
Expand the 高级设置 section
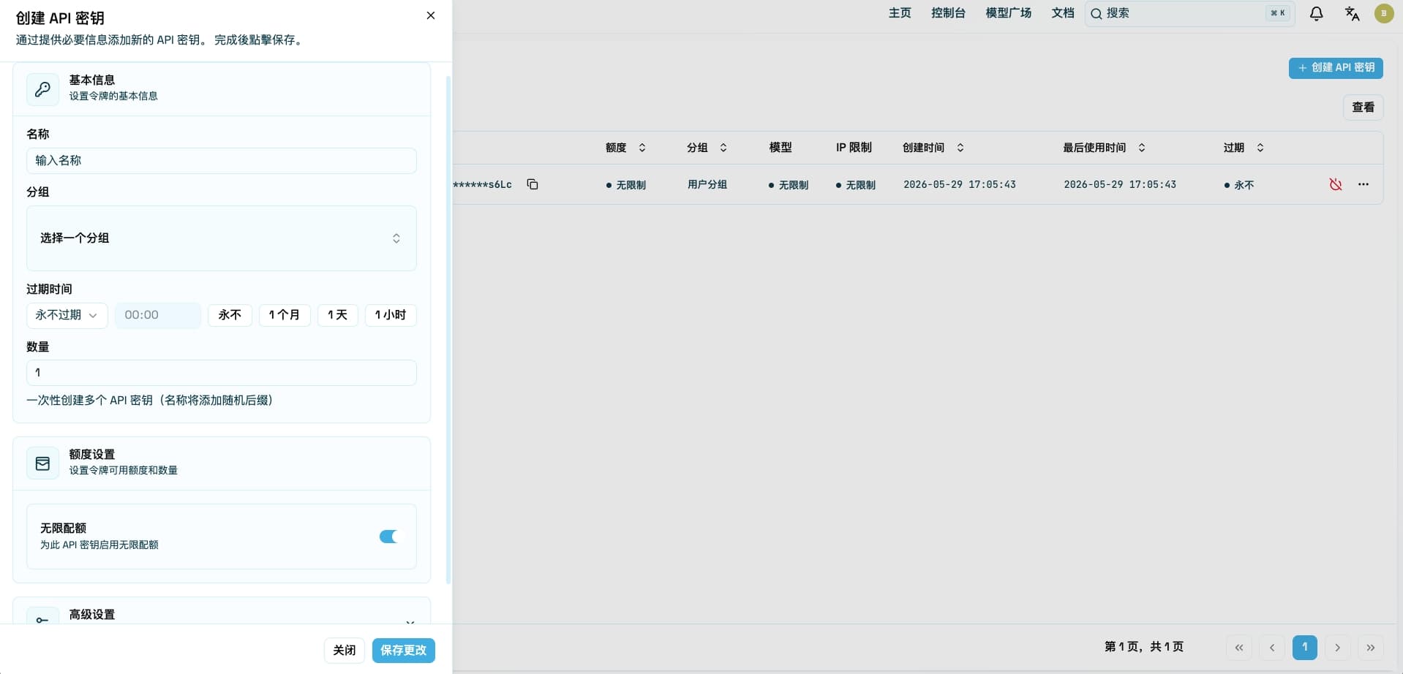pos(410,621)
